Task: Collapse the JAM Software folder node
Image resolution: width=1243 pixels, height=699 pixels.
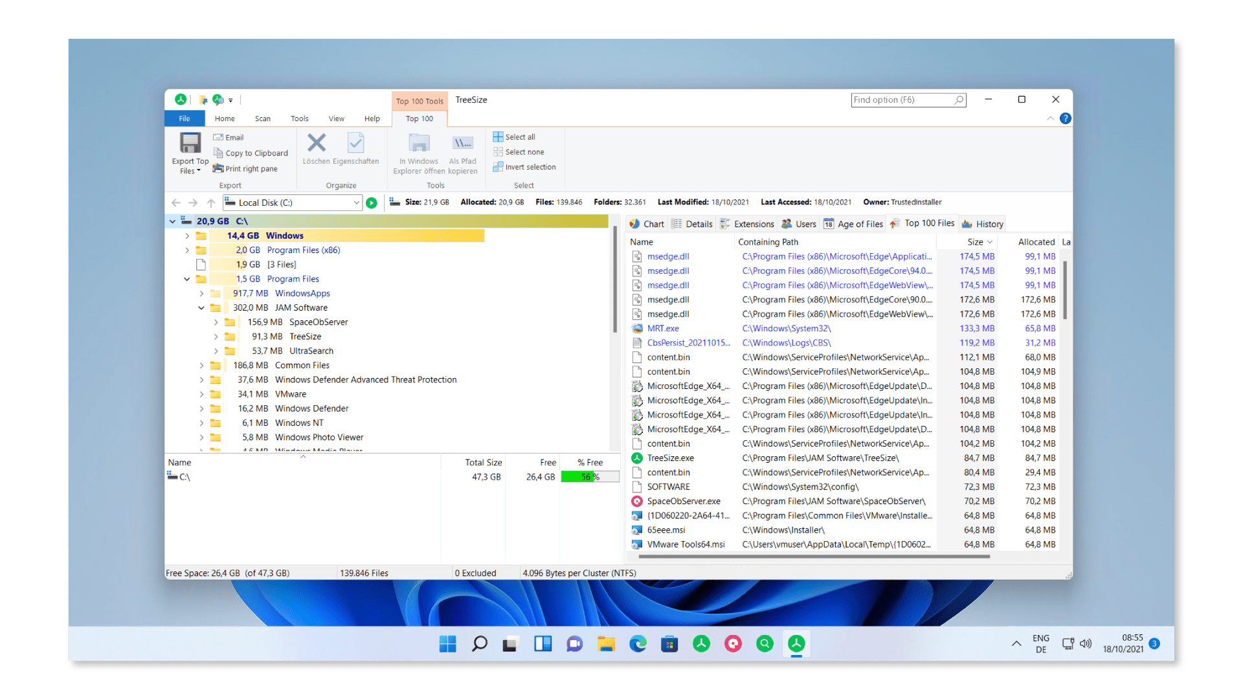Action: tap(201, 308)
